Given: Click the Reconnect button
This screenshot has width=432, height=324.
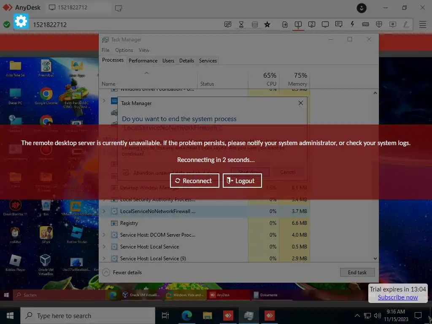Looking at the screenshot, I should (x=194, y=181).
